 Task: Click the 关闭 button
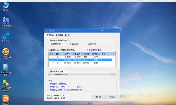point(112,97)
